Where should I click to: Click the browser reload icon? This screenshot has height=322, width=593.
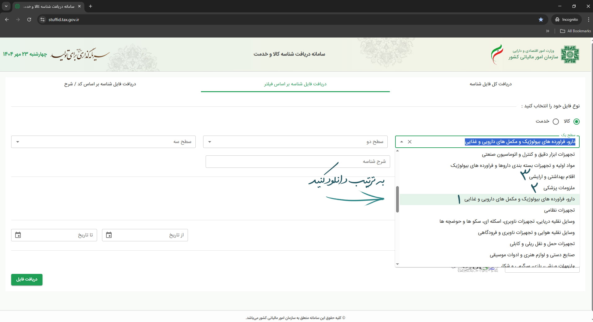tap(29, 20)
